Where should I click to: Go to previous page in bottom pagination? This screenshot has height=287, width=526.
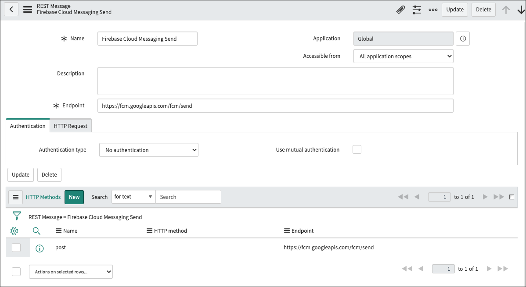[421, 269]
